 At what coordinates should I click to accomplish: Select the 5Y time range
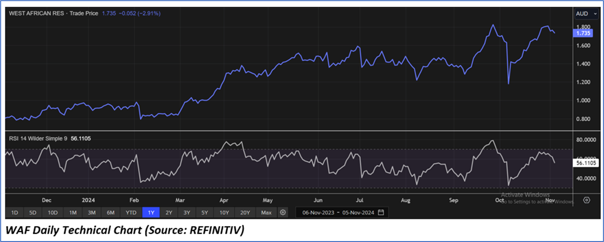tap(205, 212)
